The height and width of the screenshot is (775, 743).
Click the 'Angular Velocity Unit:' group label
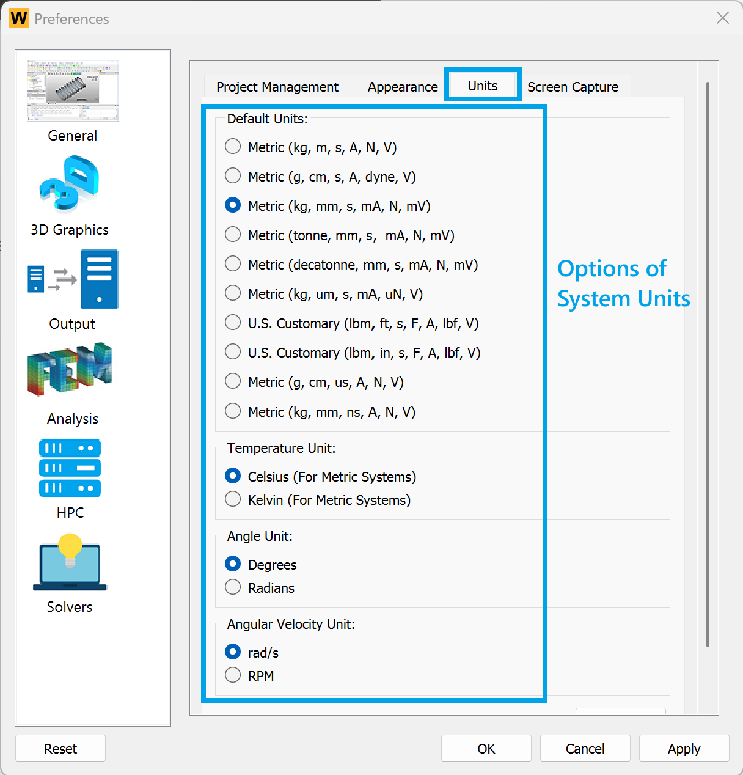pyautogui.click(x=291, y=624)
